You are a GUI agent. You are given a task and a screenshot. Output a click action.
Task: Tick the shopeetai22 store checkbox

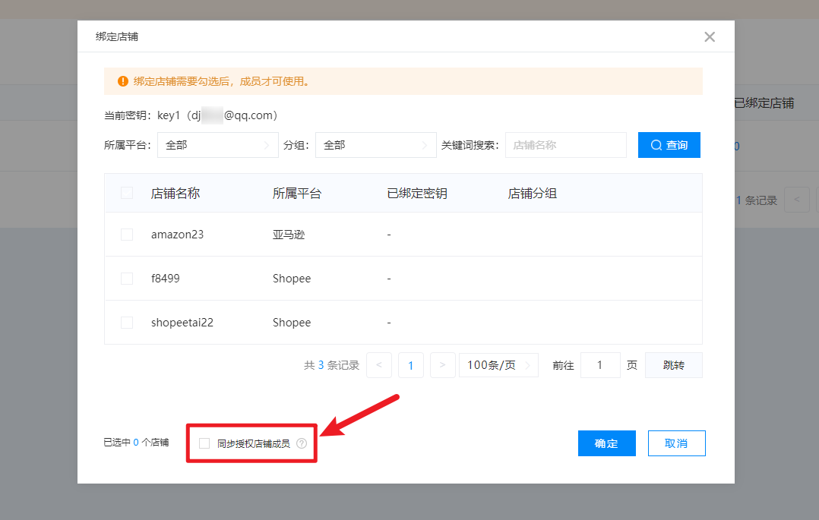127,323
